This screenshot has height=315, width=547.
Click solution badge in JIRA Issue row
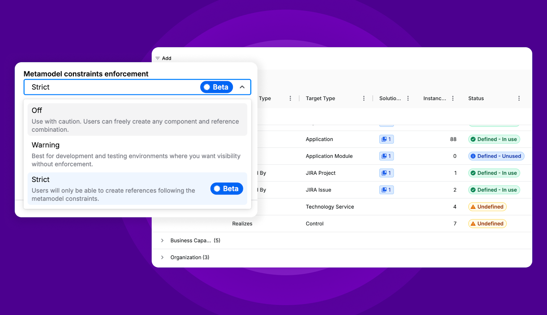click(386, 190)
